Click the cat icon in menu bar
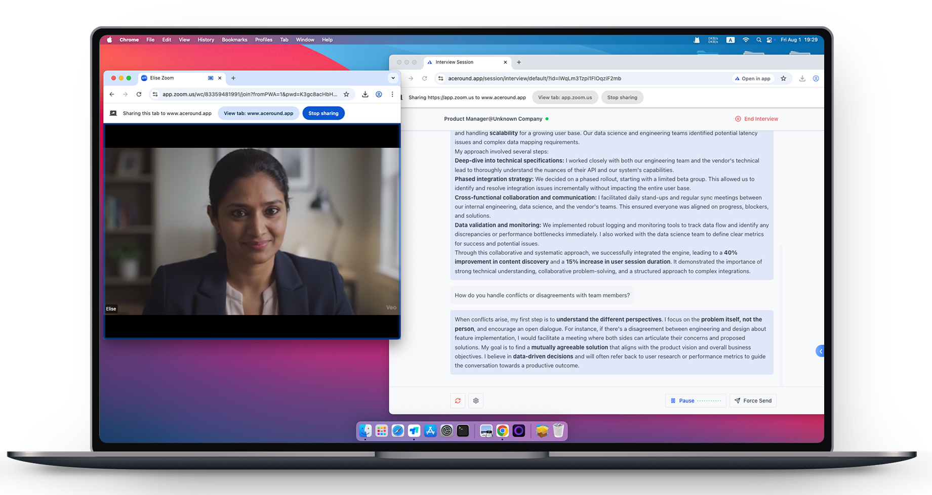Image resolution: width=932 pixels, height=495 pixels. click(x=697, y=39)
